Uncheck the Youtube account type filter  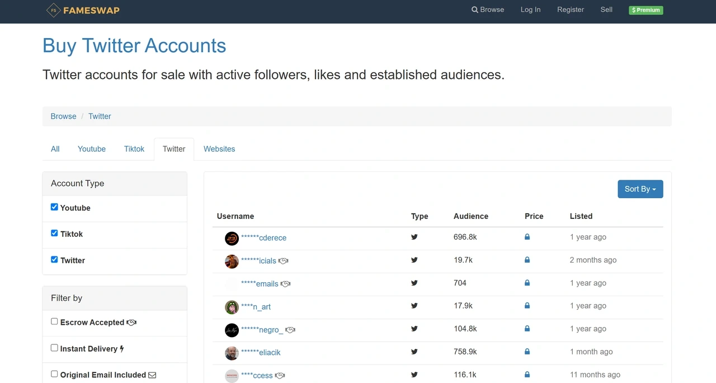(x=54, y=207)
